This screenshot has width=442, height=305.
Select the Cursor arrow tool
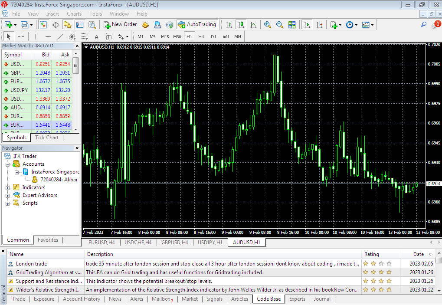[x=8, y=36]
